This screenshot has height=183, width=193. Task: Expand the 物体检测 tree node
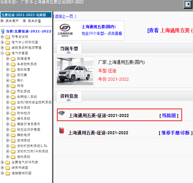click(8, 113)
